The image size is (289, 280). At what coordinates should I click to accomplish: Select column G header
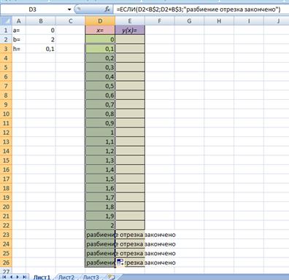click(x=189, y=21)
